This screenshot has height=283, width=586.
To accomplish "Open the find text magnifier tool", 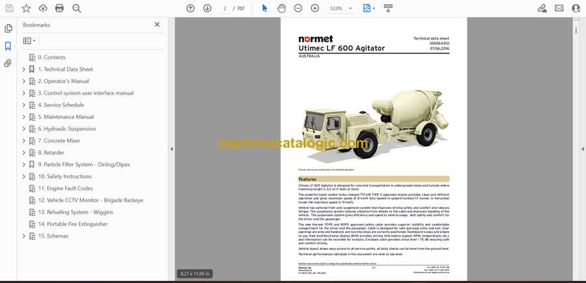I will point(77,8).
